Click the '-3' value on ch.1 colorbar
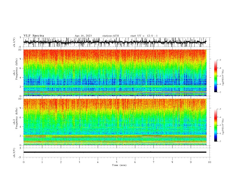This screenshot has height=182, width=236. click(220, 60)
